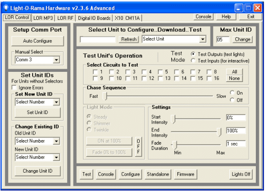Check circuit 7 checkbox
This screenshot has height=191, width=265.
pyautogui.click(x=193, y=72)
